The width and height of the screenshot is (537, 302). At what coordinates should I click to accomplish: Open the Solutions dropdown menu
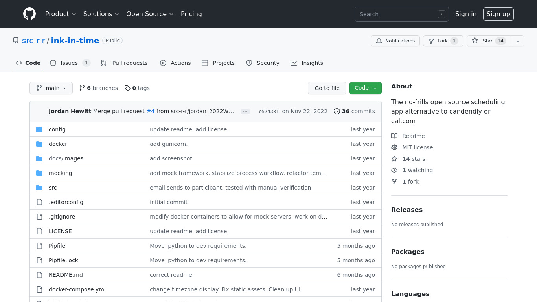point(101,14)
